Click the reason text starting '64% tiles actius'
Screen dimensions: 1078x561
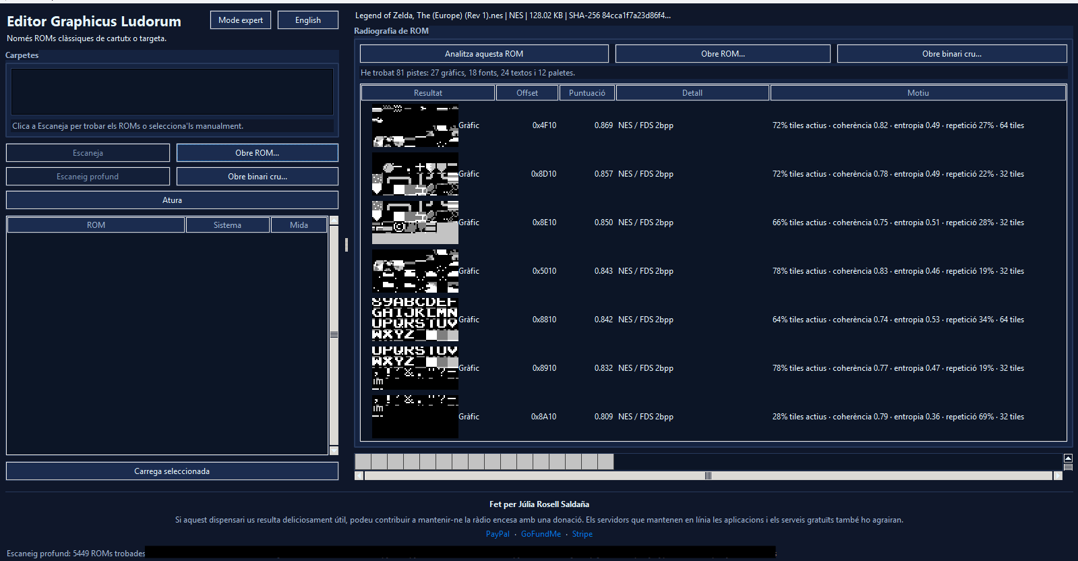898,320
